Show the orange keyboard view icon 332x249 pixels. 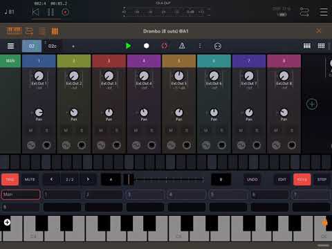point(14,30)
